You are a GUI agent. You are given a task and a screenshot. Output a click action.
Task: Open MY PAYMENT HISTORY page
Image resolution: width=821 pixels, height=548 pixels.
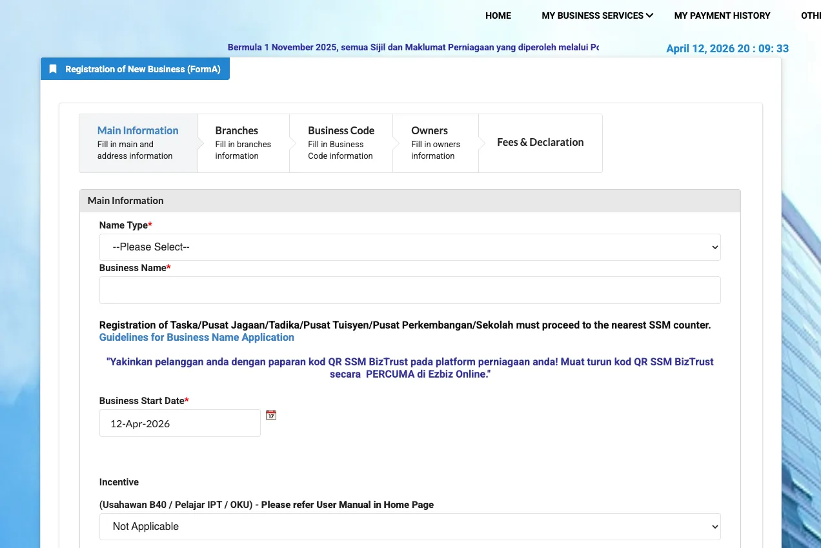[722, 15]
